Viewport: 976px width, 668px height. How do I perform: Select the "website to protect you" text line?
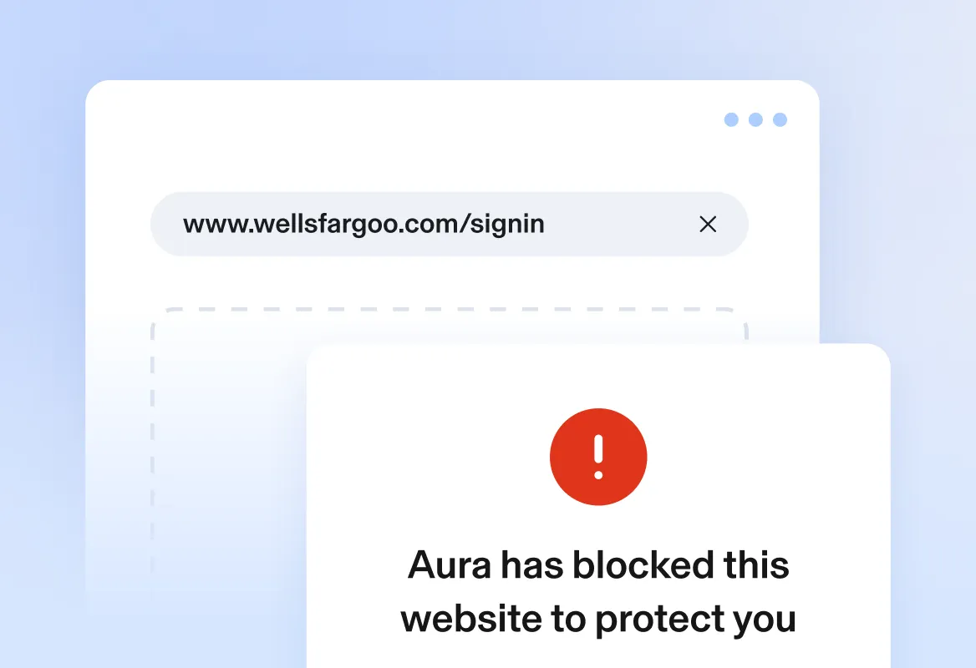(598, 619)
